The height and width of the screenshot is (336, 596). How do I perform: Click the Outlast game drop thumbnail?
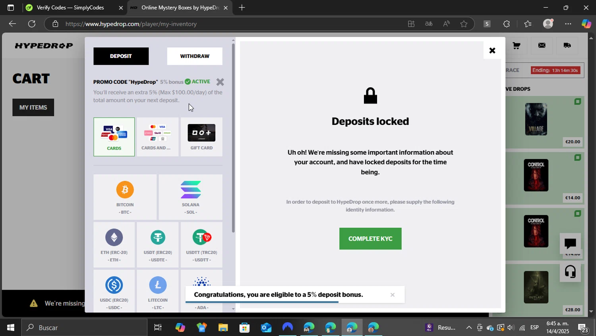pos(536,287)
